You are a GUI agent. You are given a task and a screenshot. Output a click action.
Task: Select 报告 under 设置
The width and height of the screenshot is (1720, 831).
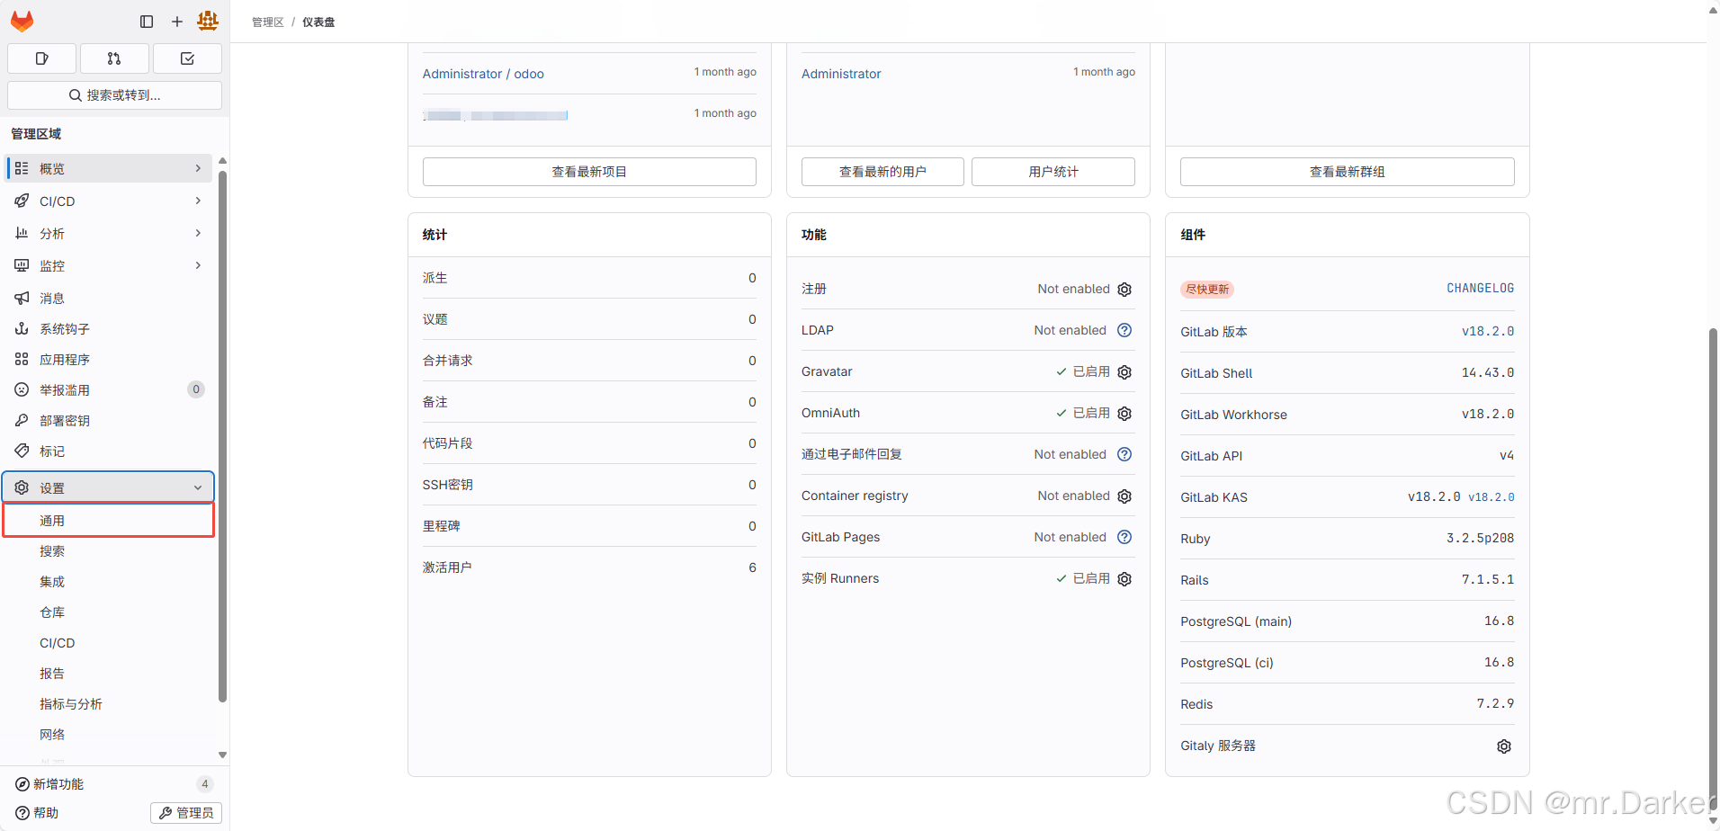click(109, 674)
